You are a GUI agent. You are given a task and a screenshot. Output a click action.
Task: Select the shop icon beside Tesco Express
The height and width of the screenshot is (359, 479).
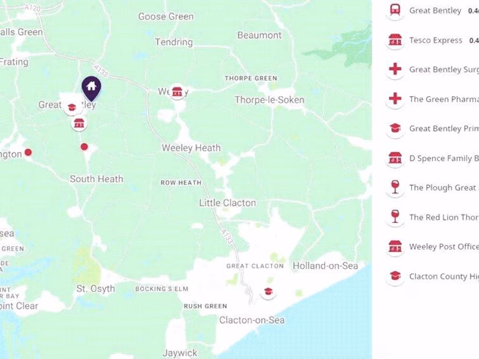395,40
